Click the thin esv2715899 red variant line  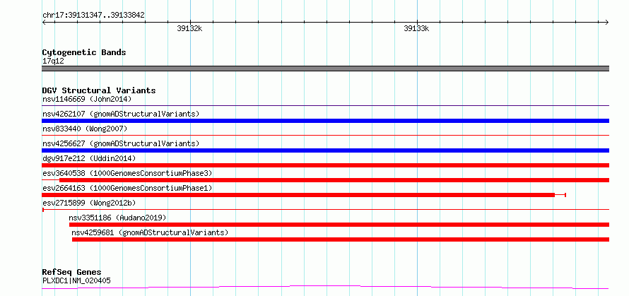point(325,209)
